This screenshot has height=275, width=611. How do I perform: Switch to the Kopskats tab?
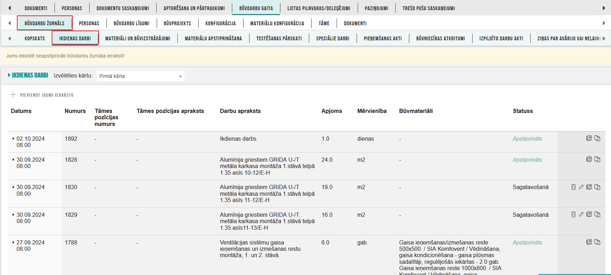click(35, 38)
